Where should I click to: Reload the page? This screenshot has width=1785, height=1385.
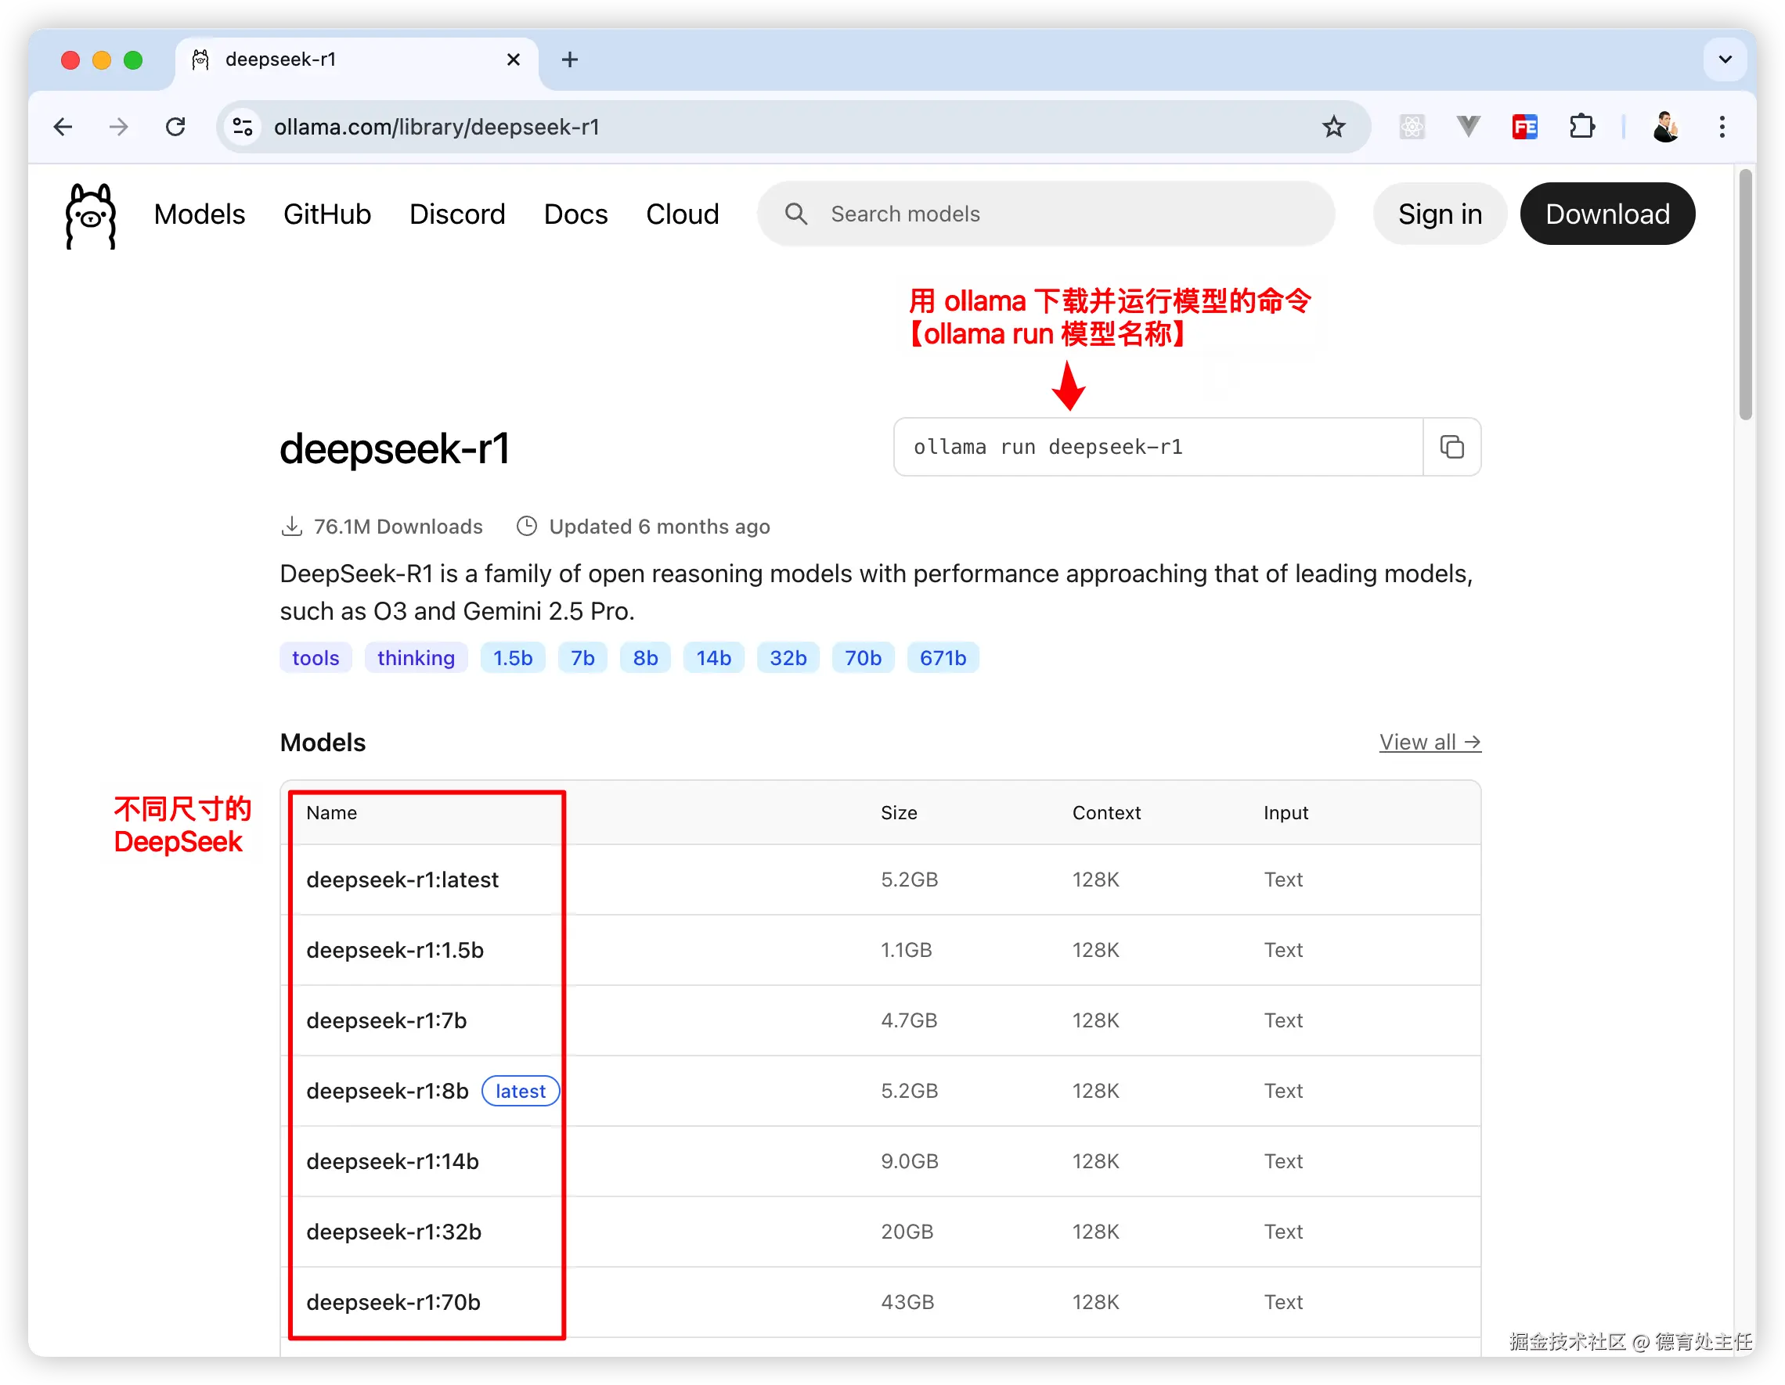[175, 127]
